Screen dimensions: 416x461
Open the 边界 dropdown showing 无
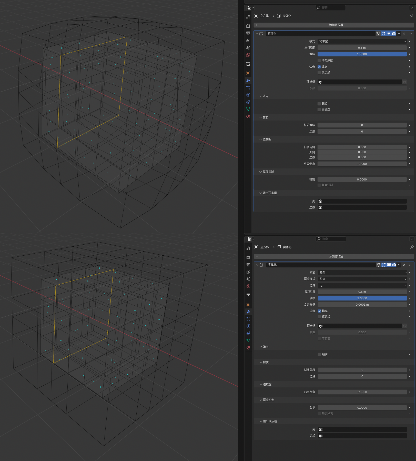[x=362, y=285]
